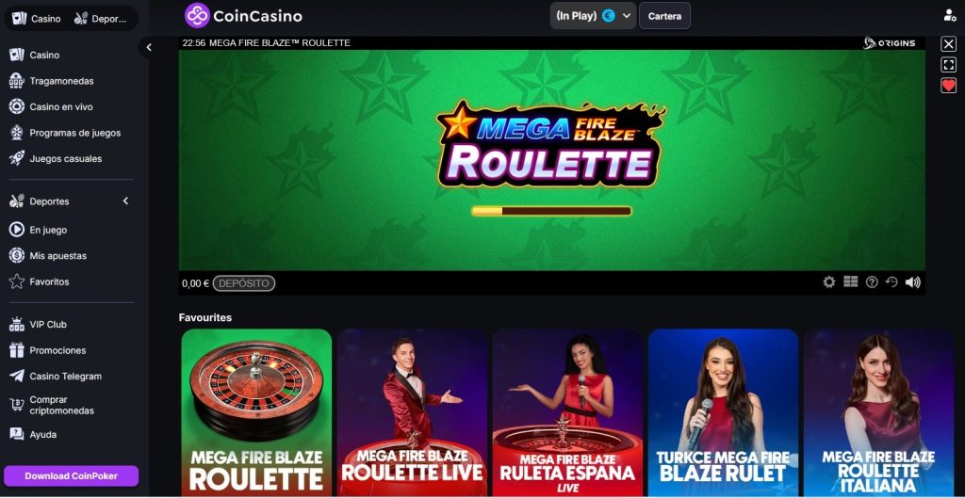Close the game with the X icon
This screenshot has height=498, width=965.
[x=948, y=43]
